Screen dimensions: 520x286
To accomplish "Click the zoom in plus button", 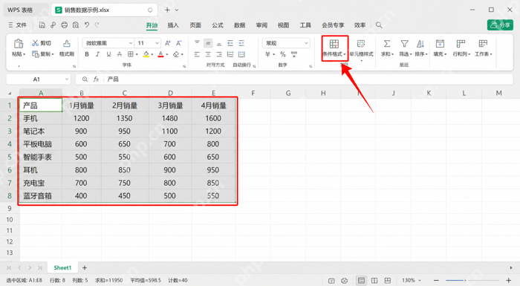I will 508,281.
